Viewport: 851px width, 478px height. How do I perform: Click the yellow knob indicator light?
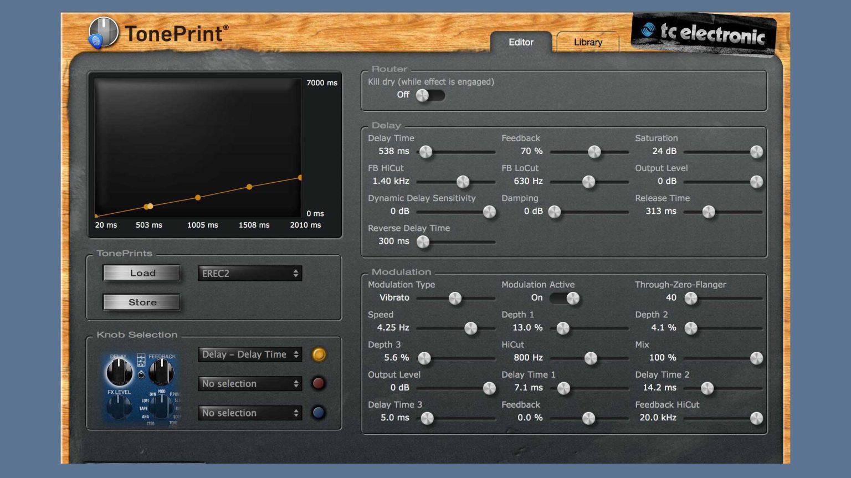click(x=319, y=354)
